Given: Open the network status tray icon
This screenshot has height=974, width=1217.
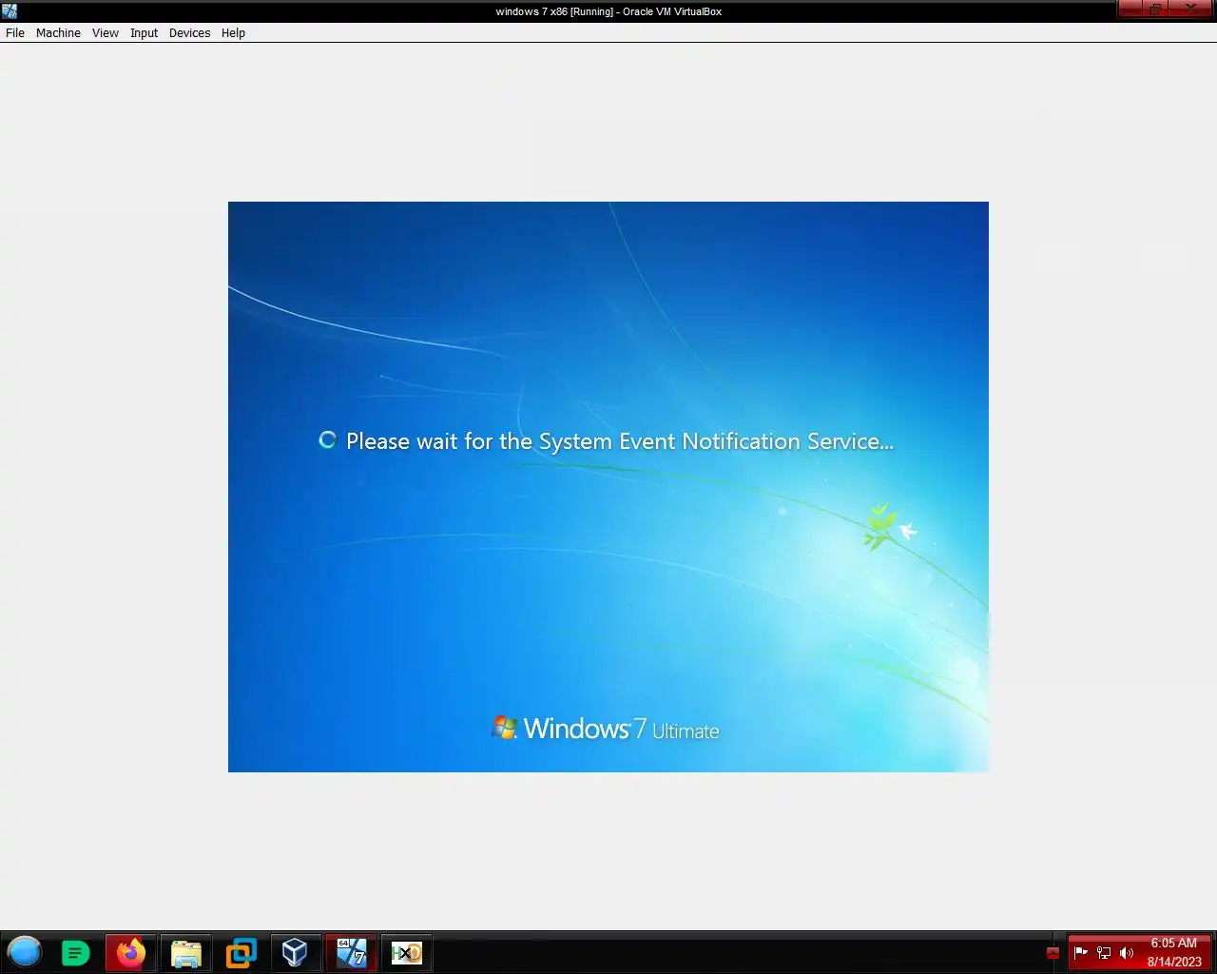Looking at the screenshot, I should [x=1104, y=952].
